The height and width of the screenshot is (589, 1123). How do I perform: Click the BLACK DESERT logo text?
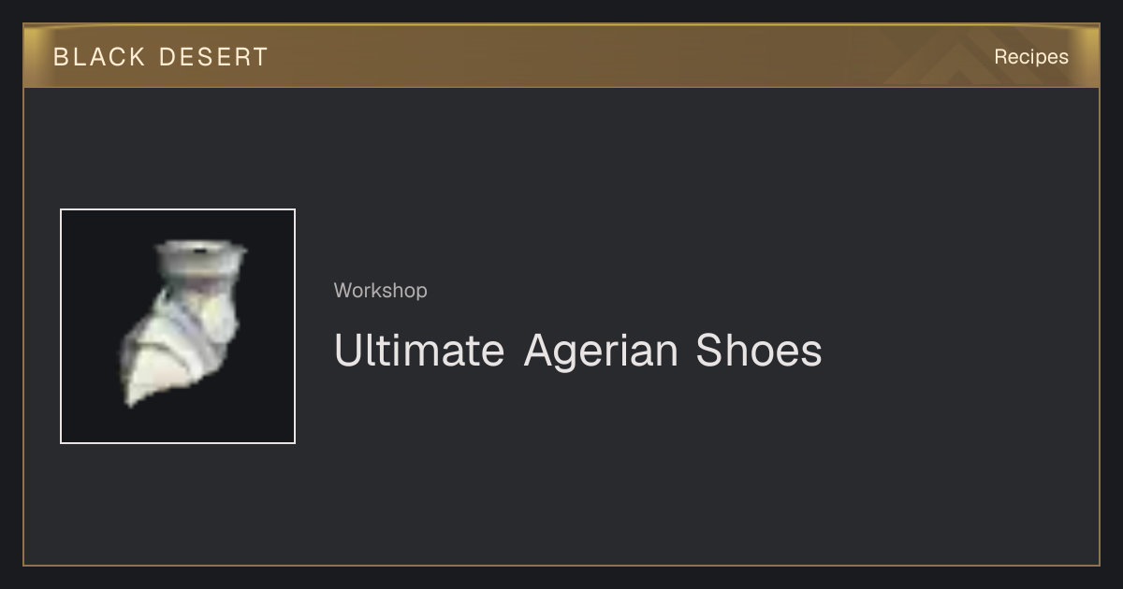(x=161, y=57)
